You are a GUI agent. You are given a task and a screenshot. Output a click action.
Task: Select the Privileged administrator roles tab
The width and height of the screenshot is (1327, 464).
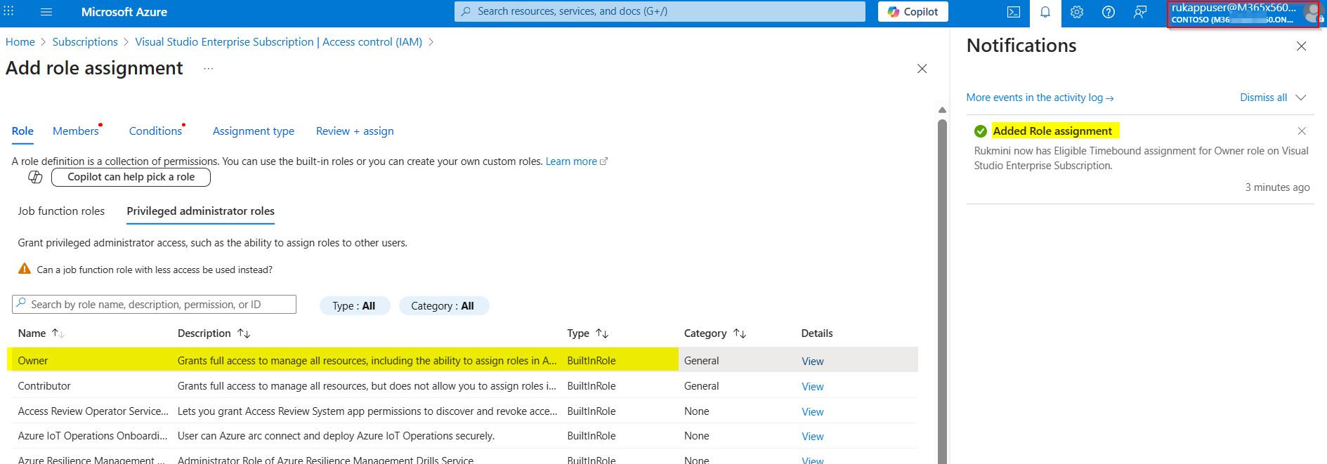[200, 211]
